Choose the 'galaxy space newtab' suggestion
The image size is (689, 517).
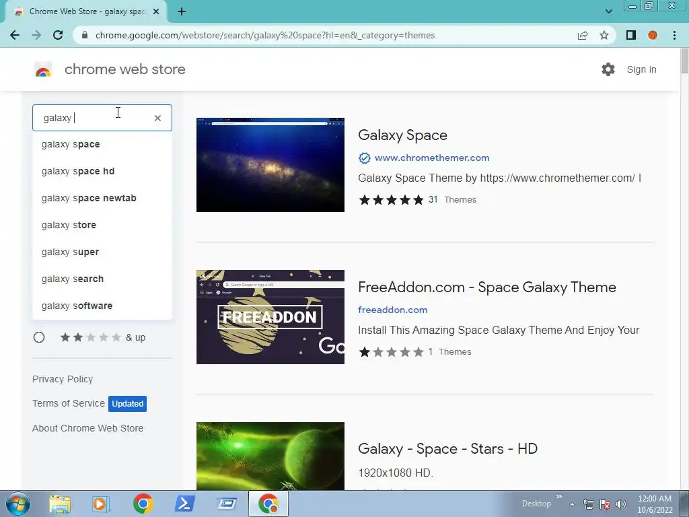[102, 198]
